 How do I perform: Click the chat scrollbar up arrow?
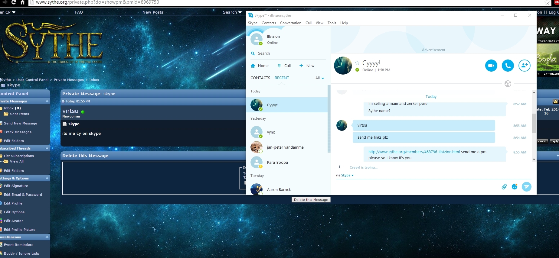click(534, 93)
